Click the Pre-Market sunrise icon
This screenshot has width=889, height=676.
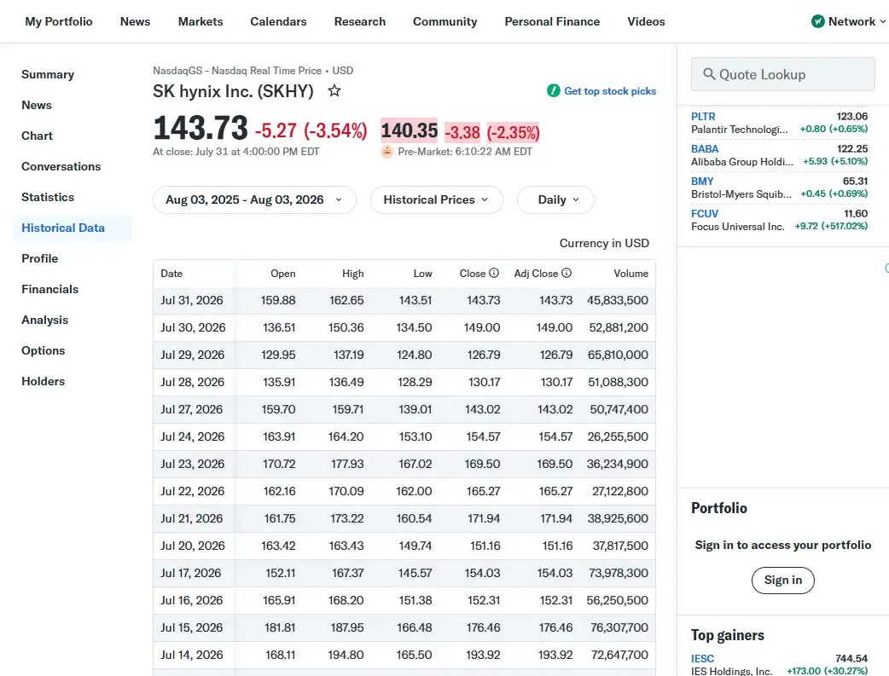point(387,151)
